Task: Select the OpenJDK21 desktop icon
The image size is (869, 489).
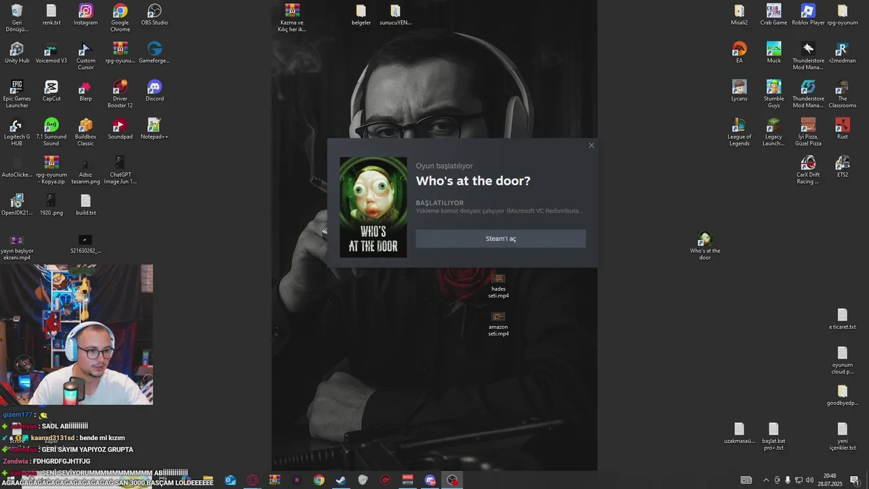Action: tap(17, 205)
